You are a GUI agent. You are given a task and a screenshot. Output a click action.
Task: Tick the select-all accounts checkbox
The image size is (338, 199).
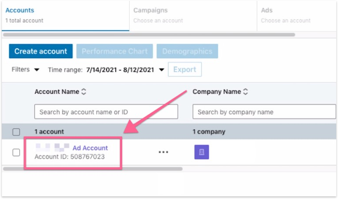16,132
